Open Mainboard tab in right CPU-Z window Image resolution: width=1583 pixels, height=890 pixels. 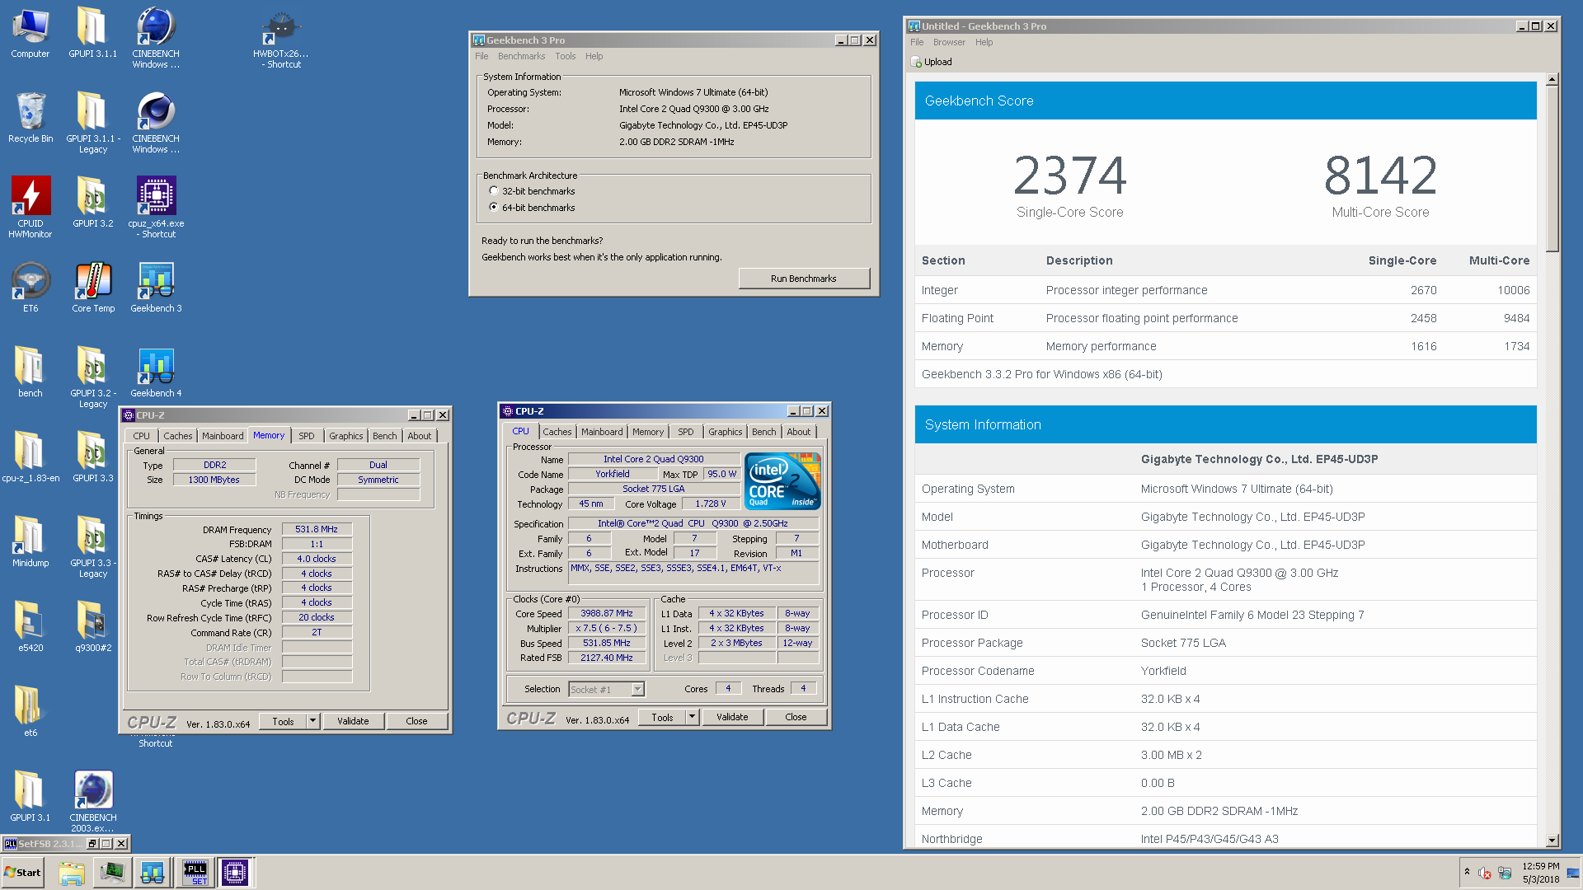click(x=602, y=432)
